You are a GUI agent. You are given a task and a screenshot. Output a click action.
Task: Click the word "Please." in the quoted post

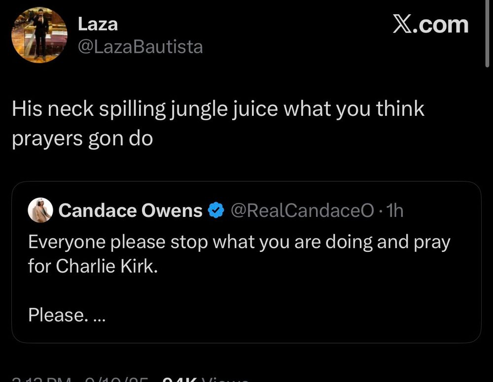tap(56, 314)
